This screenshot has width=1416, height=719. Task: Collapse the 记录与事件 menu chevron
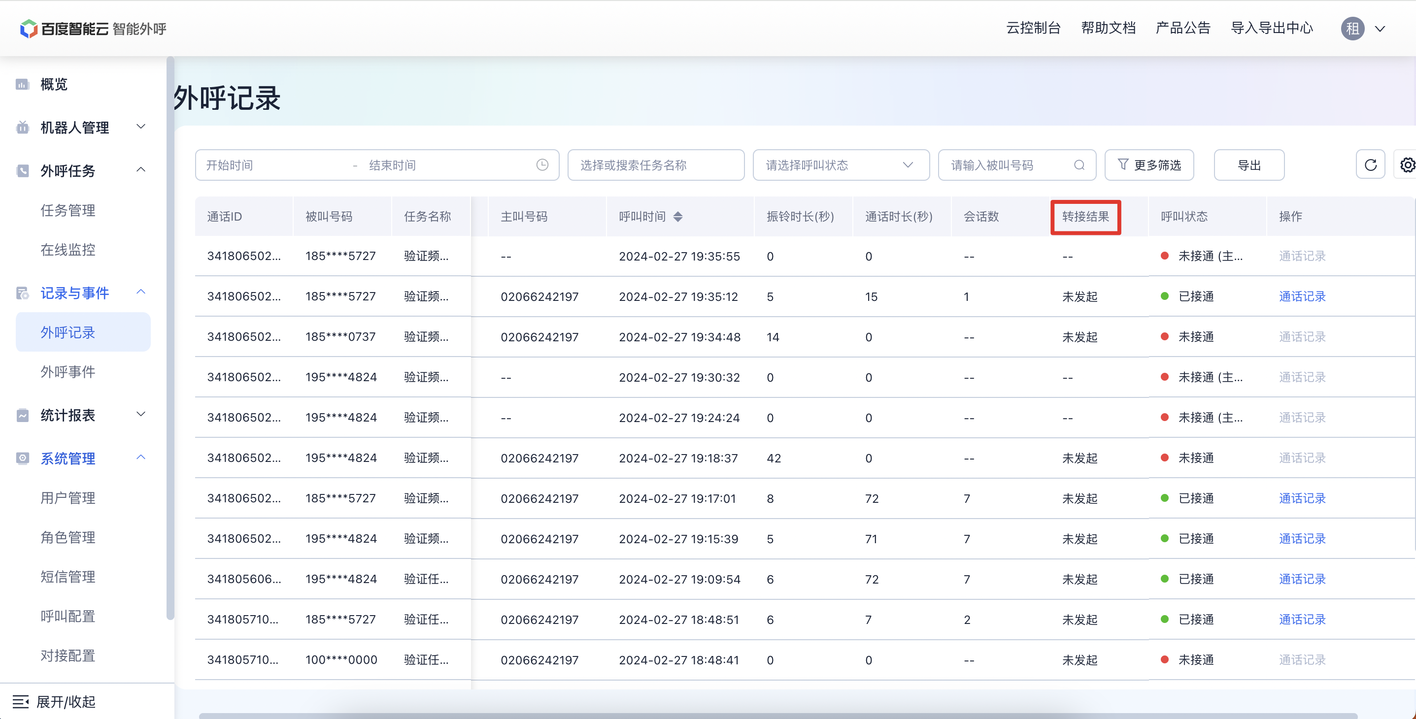pos(141,292)
